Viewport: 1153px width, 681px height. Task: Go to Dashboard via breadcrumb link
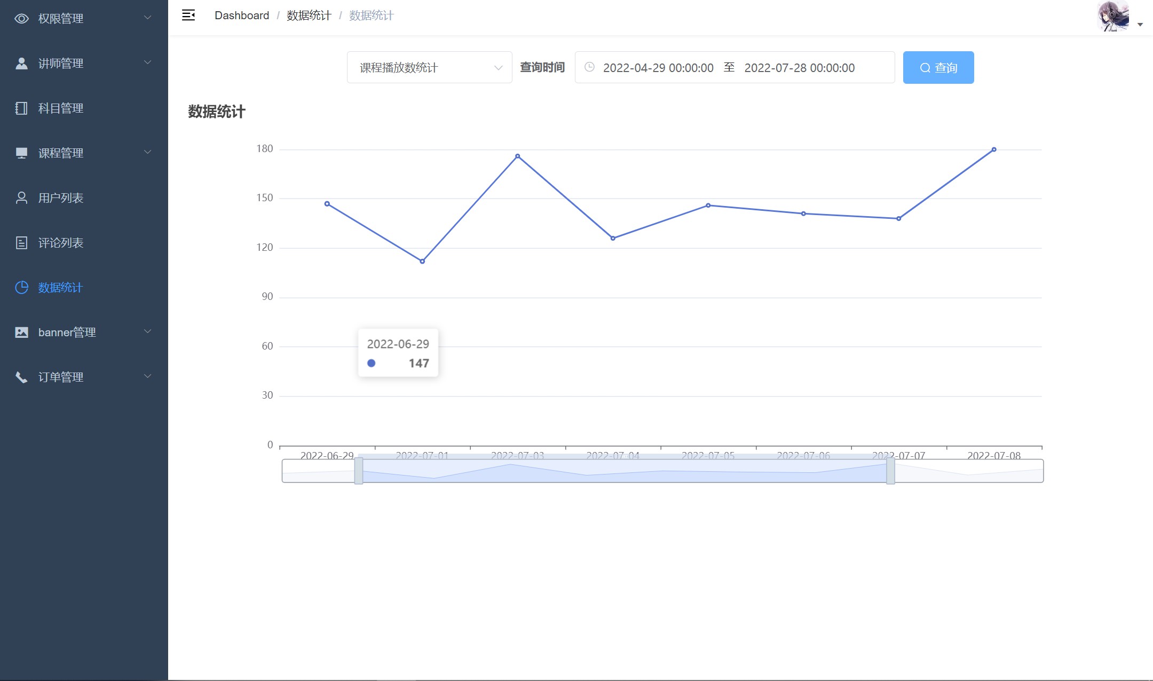(242, 15)
